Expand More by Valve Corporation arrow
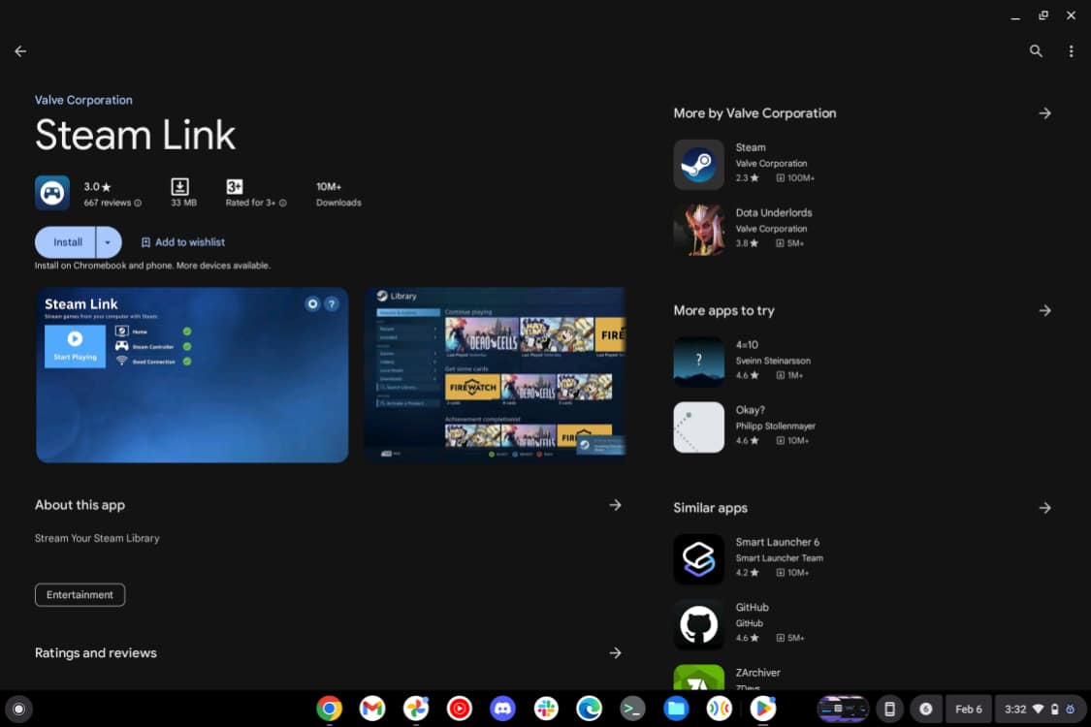Viewport: 1091px width, 727px height. pos(1045,113)
